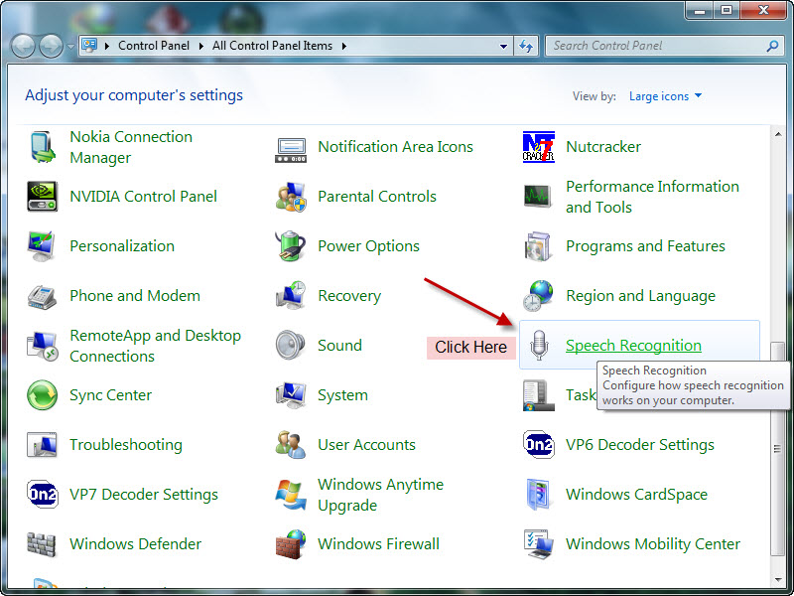Click the Personalization monitor icon
The height and width of the screenshot is (596, 794).
41,246
